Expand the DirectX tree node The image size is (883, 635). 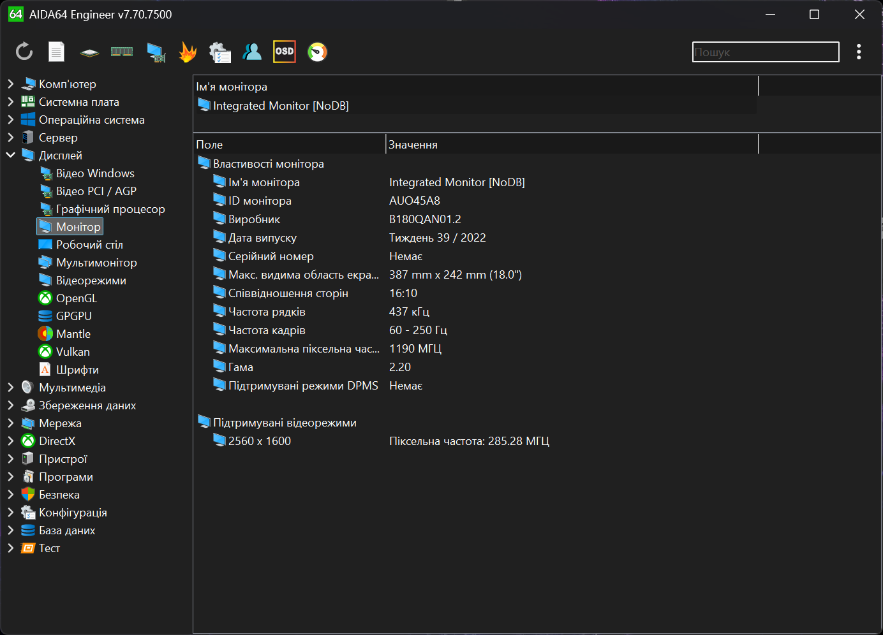[x=11, y=441]
